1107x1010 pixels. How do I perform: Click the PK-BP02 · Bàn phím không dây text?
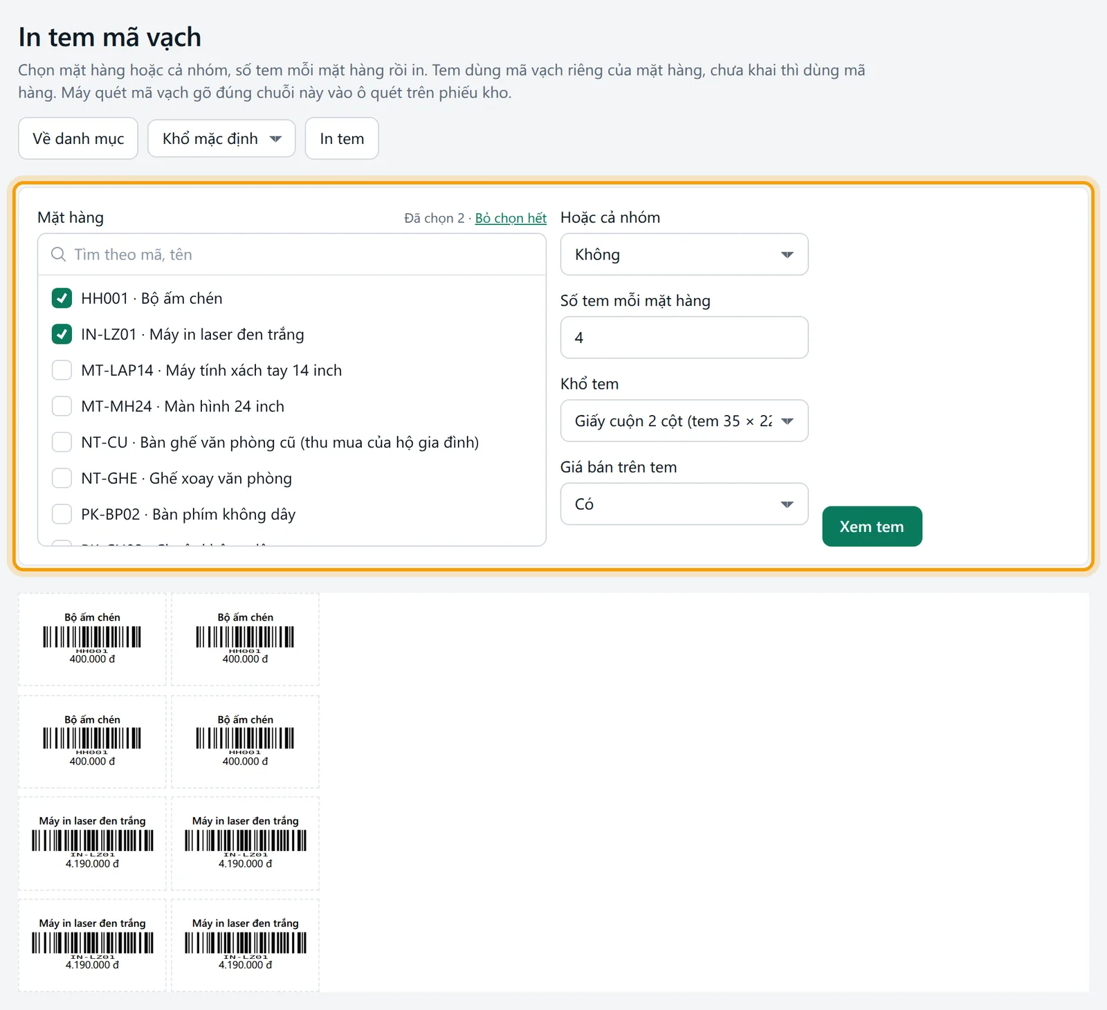[188, 514]
